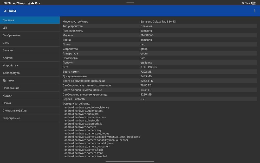Tap the AIDA64 app title
The image size is (260, 163).
click(10, 11)
